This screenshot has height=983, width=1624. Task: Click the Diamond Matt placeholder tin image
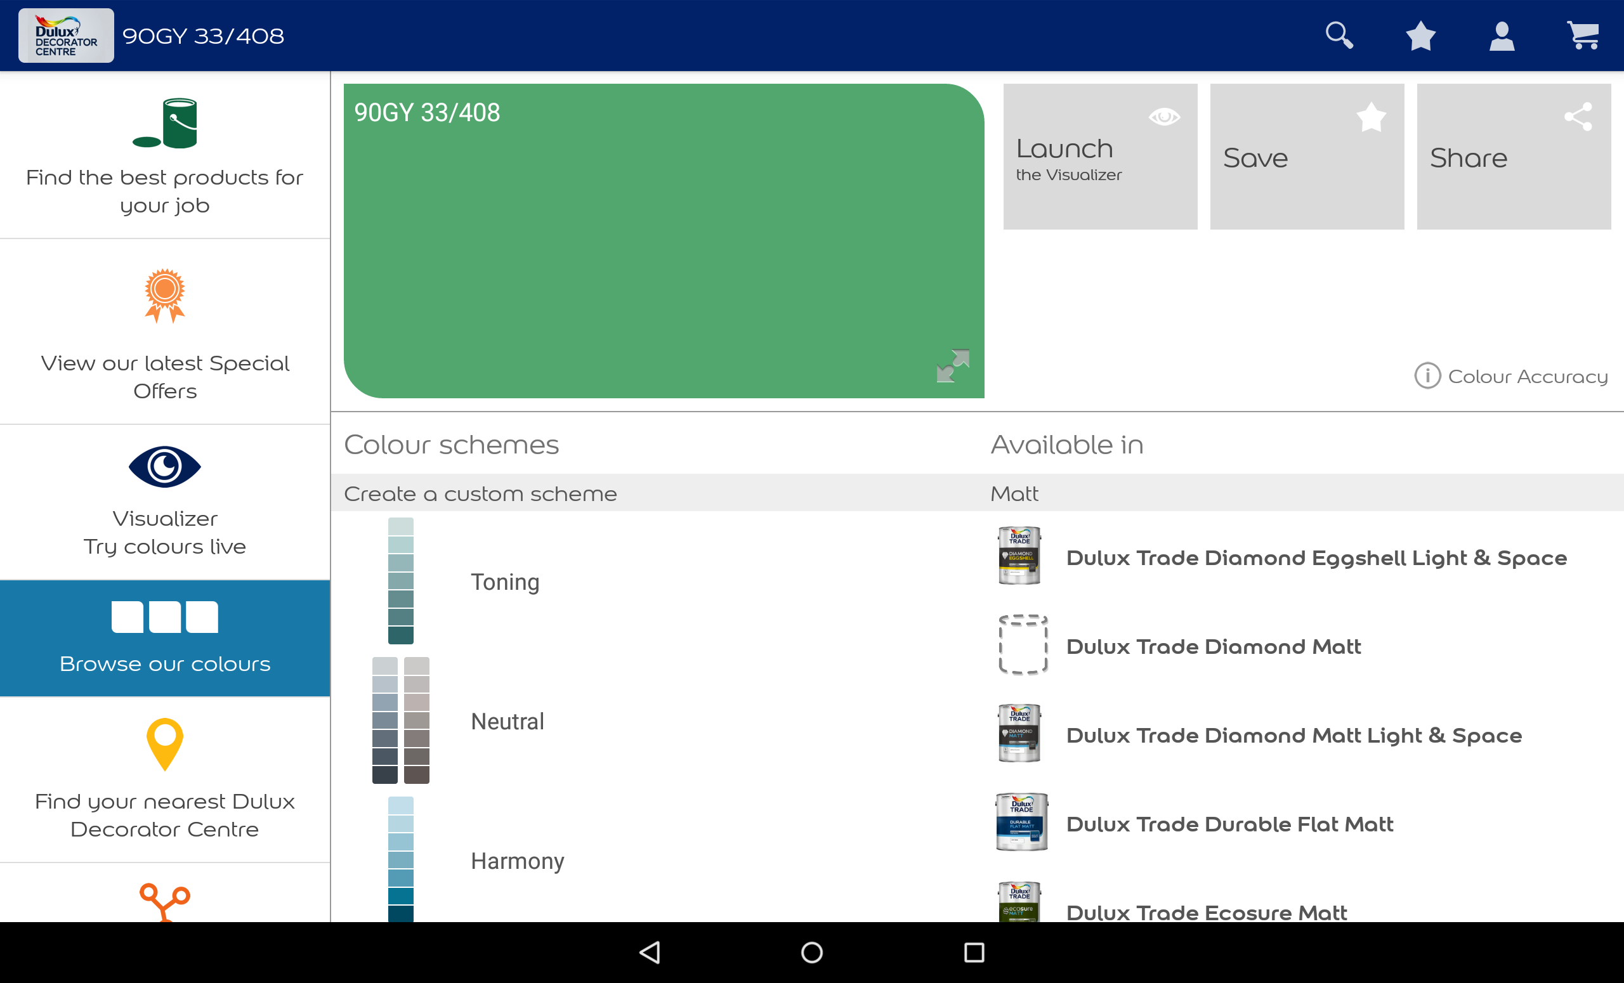point(1023,644)
